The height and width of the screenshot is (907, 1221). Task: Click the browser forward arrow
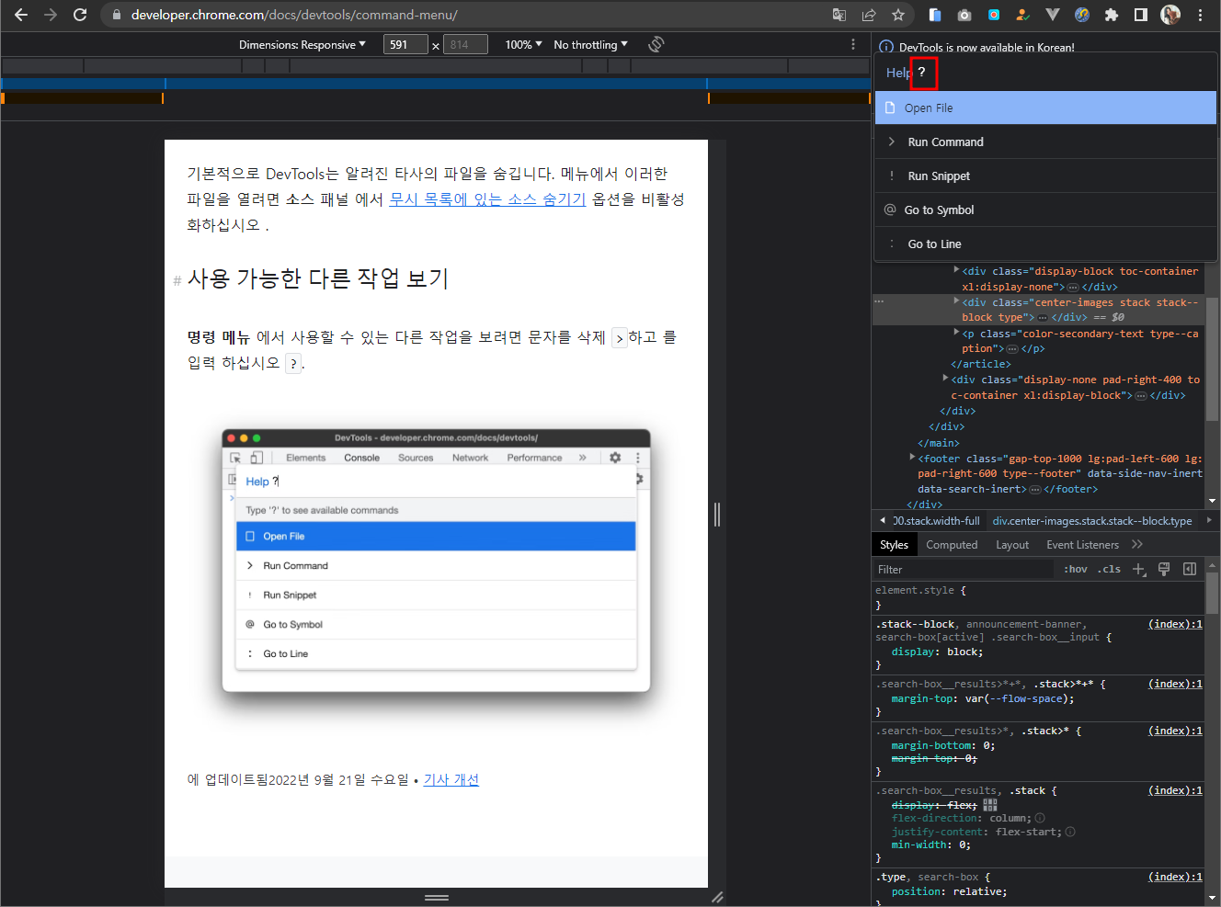coord(51,15)
